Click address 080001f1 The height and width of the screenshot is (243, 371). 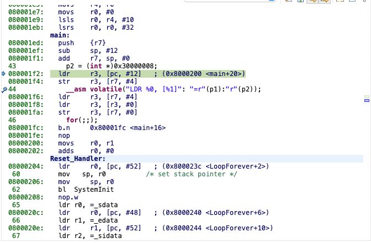point(26,58)
